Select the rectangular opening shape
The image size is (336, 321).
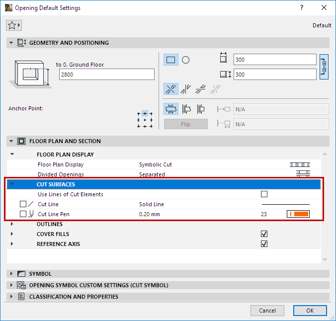point(171,60)
